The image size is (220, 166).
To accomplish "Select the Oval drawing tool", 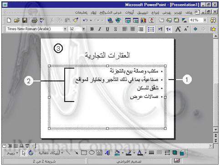I will pyautogui.click(x=92, y=153).
